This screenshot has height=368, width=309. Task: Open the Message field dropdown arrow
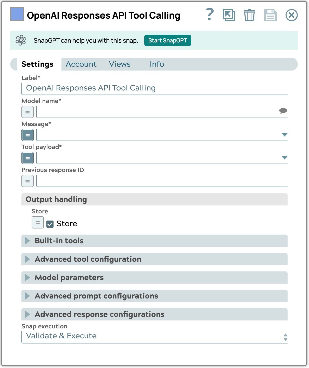click(285, 135)
